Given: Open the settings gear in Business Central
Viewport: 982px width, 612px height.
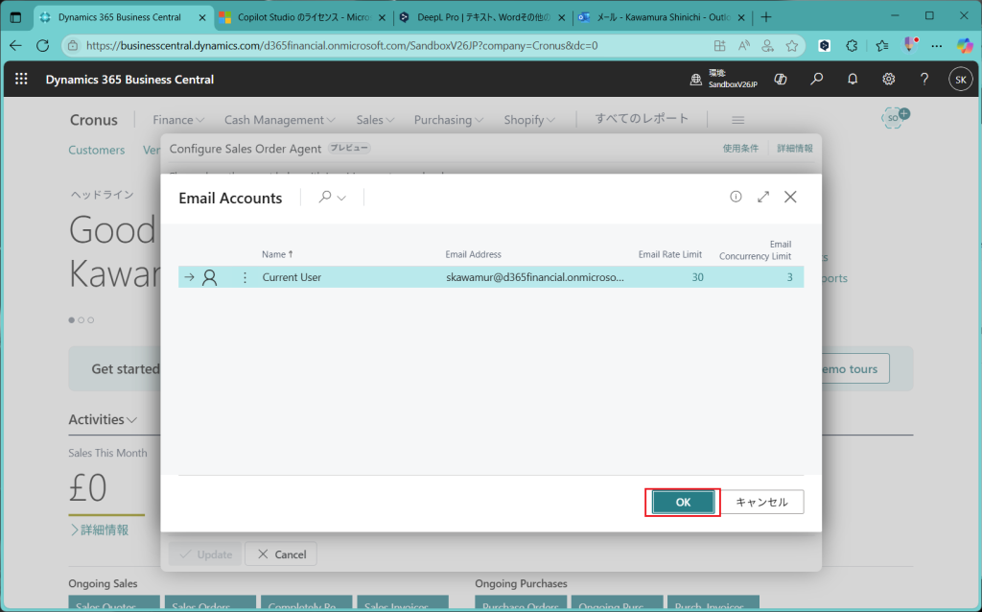Looking at the screenshot, I should pyautogui.click(x=889, y=79).
